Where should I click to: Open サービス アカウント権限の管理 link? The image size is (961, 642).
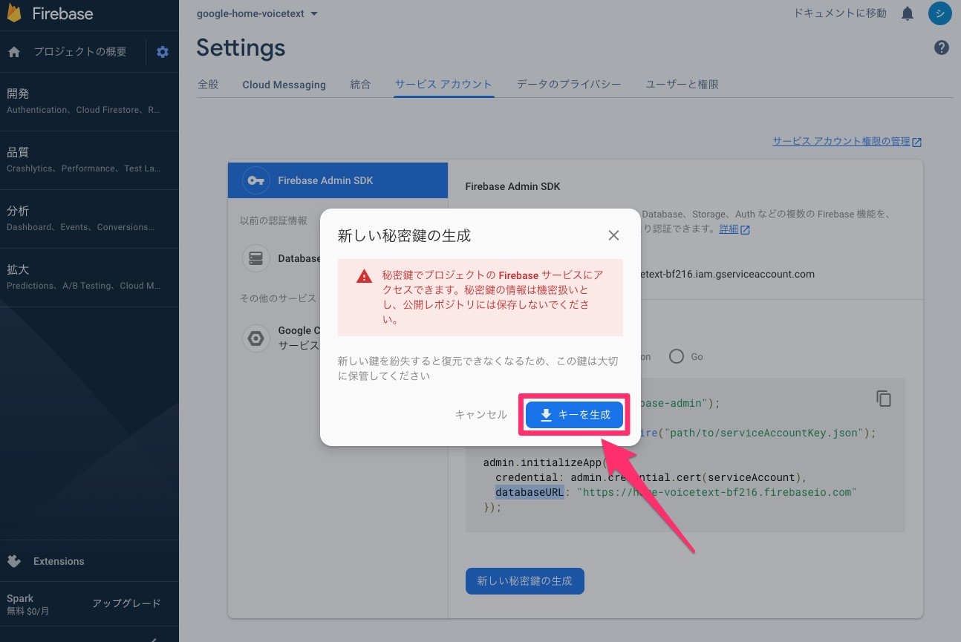point(847,141)
